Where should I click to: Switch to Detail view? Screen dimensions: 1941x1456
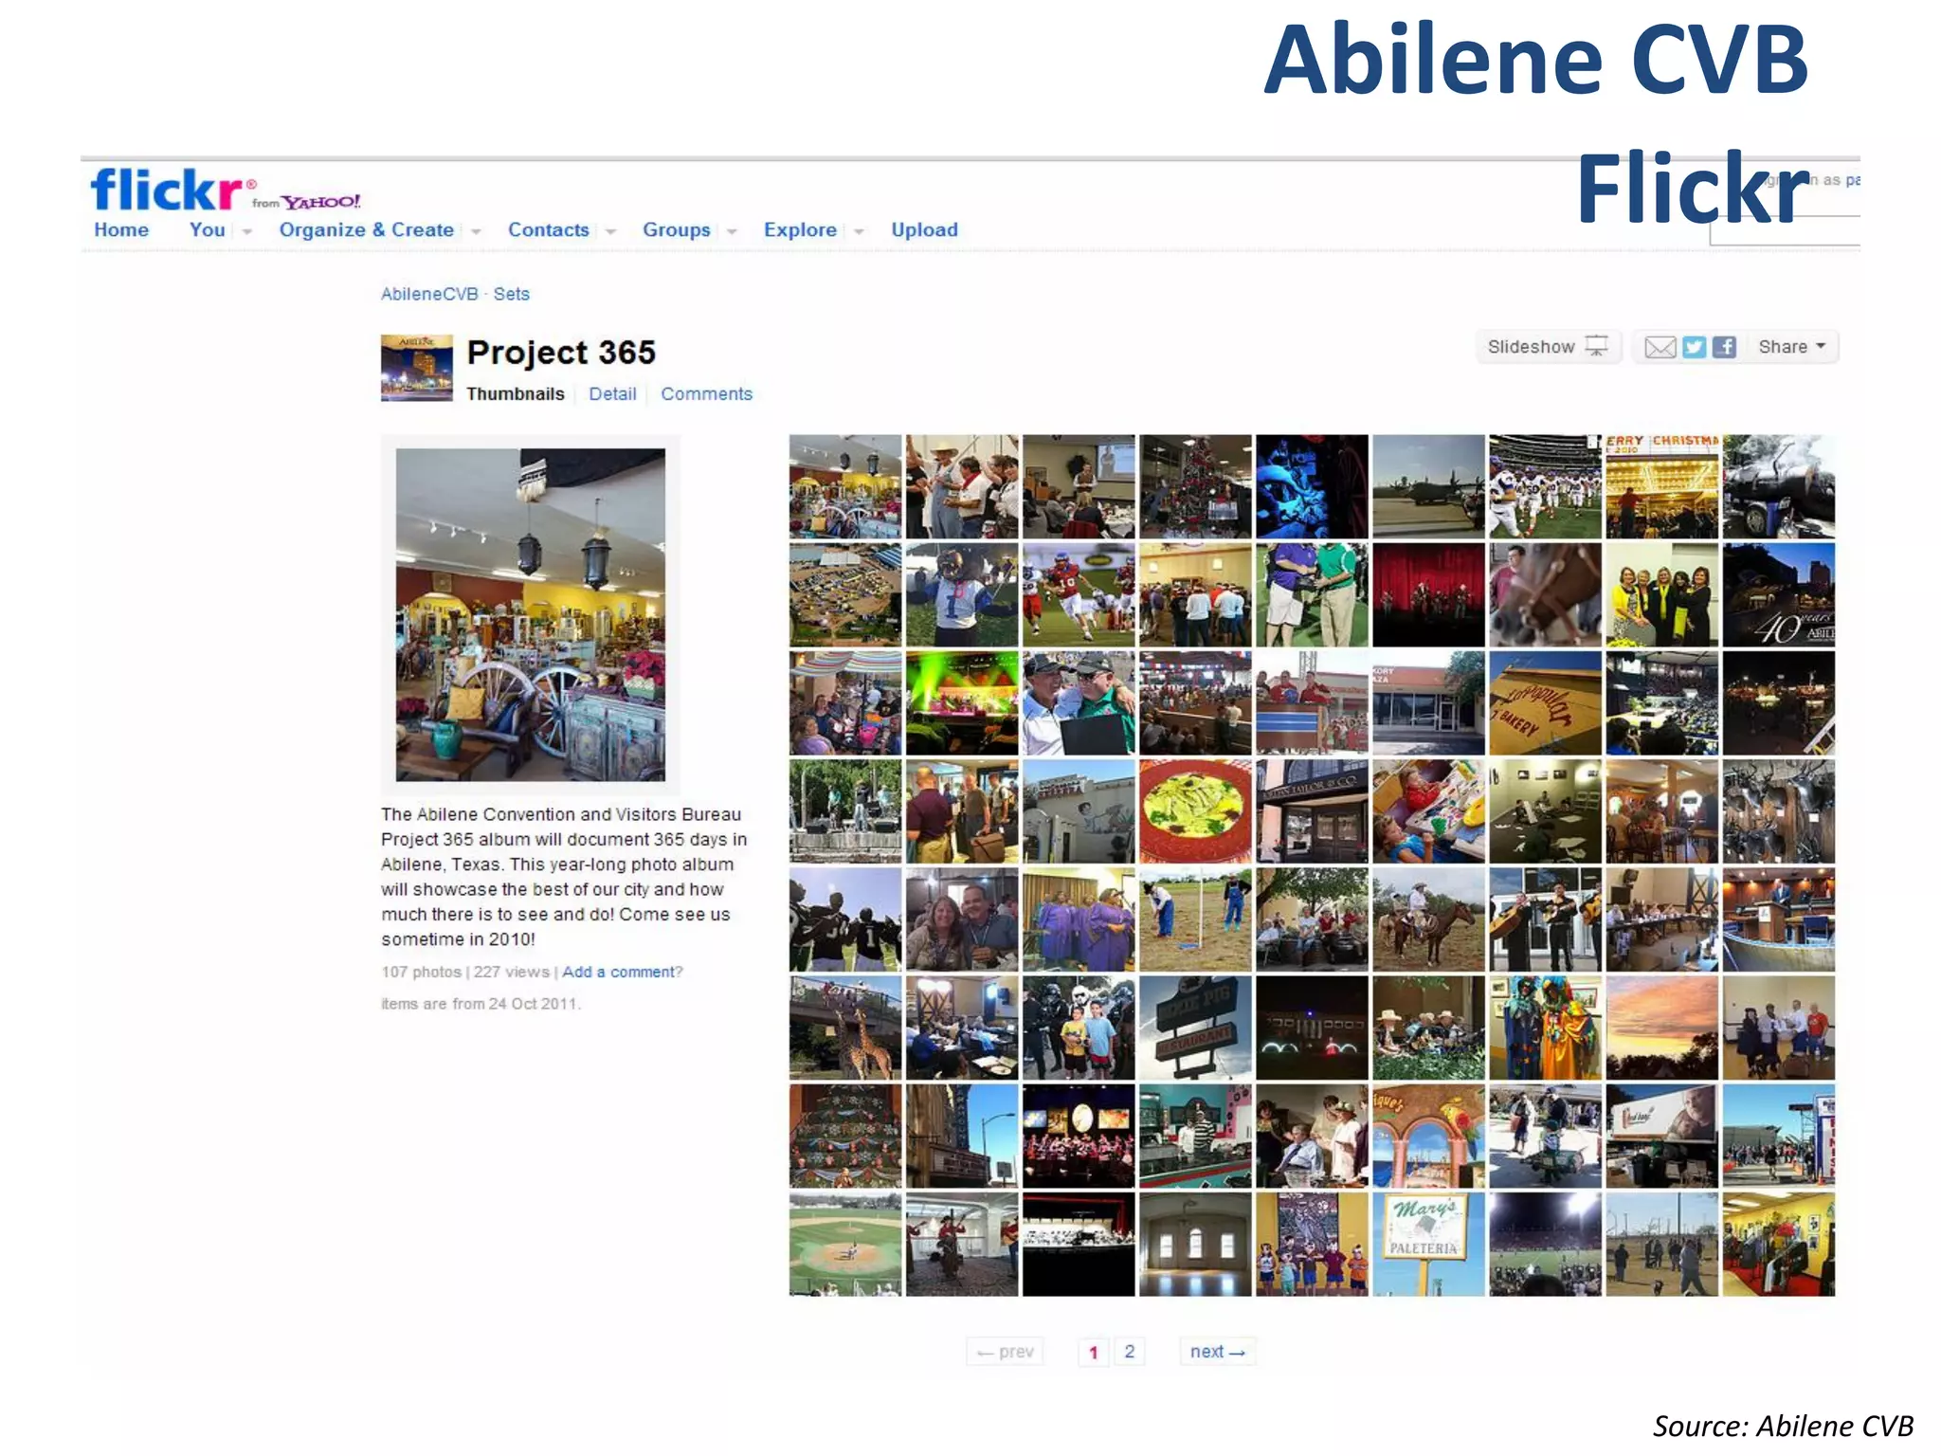click(612, 393)
